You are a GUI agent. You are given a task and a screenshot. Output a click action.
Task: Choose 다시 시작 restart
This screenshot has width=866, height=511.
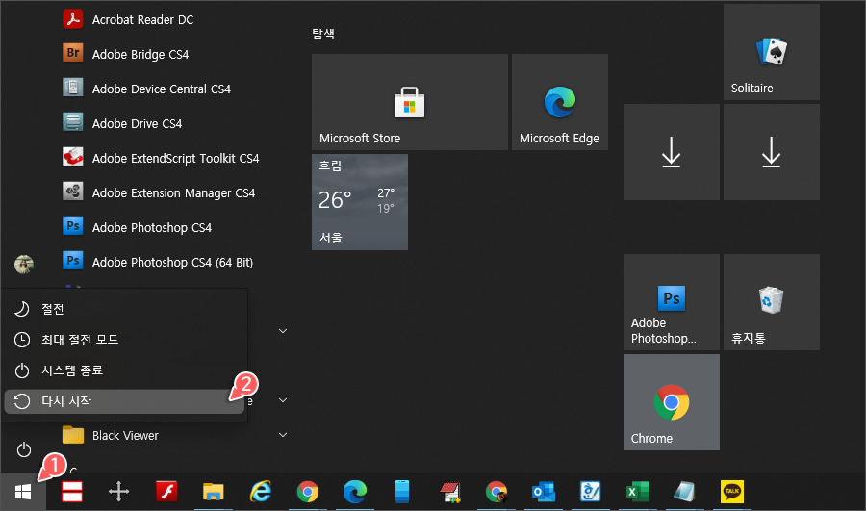tap(124, 401)
